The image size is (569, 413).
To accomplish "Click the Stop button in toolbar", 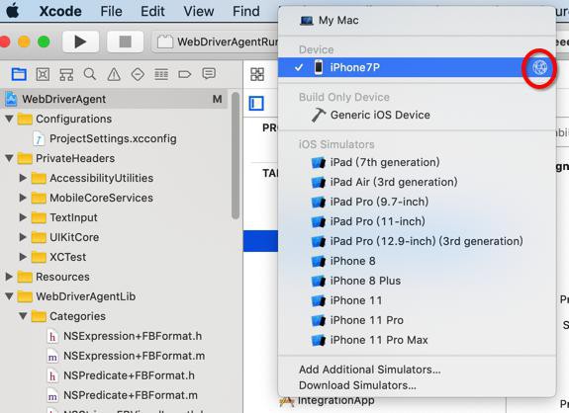I will coord(126,41).
